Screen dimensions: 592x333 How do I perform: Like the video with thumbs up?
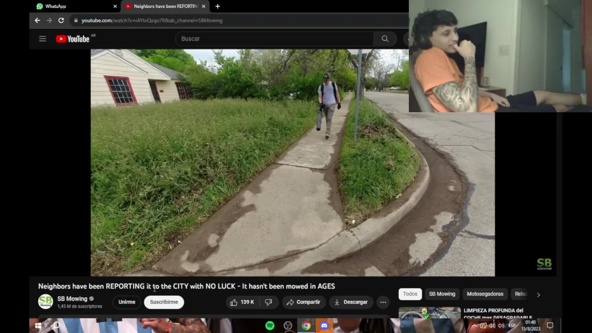click(242, 302)
